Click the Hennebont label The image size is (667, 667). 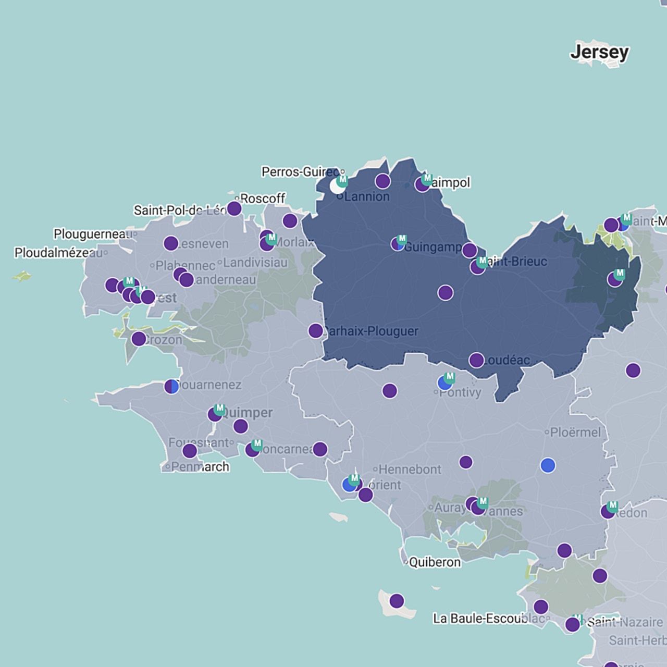pos(410,470)
